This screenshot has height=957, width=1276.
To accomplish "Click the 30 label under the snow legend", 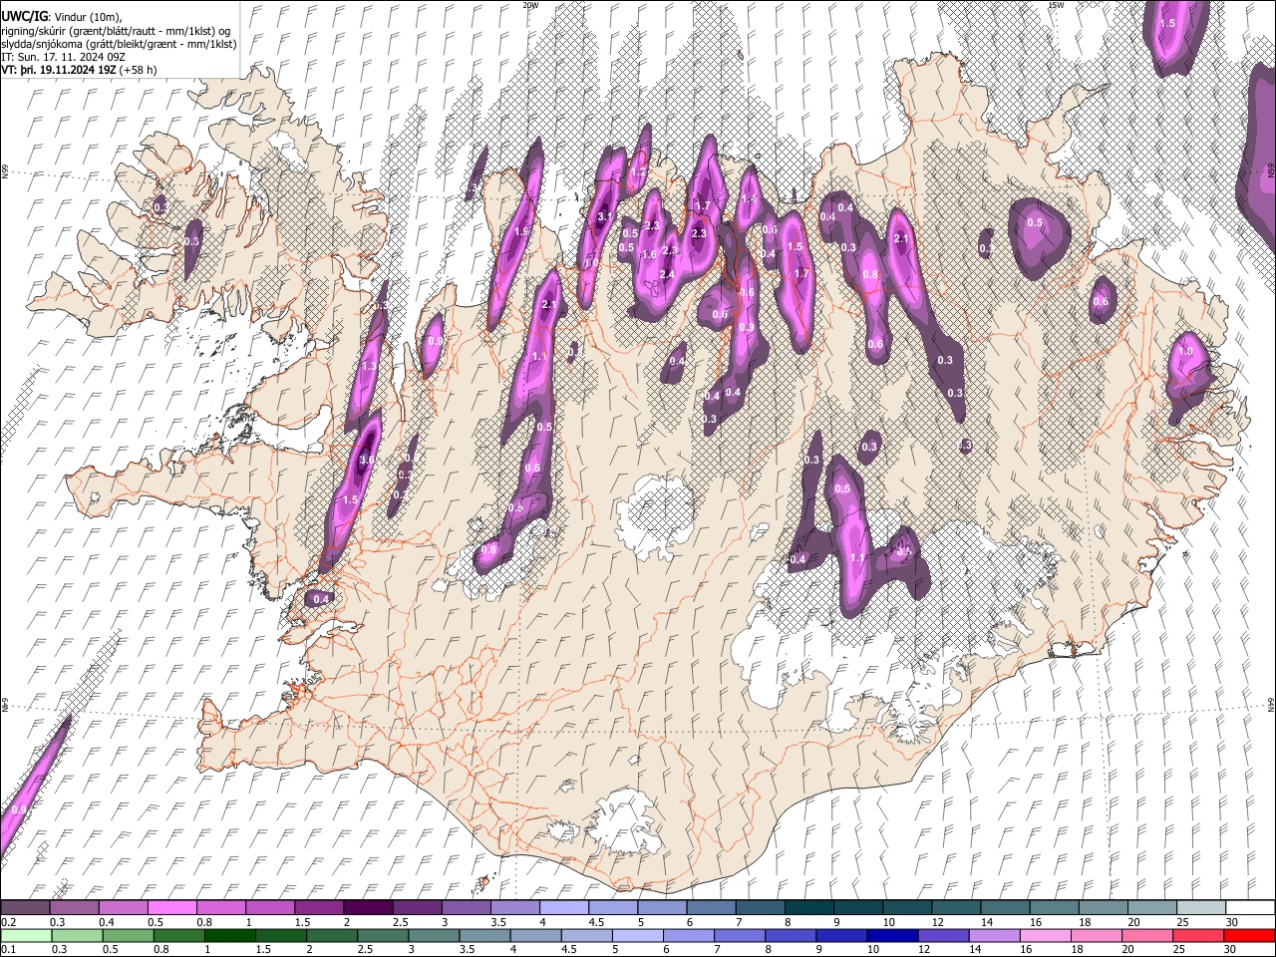I will [1232, 922].
